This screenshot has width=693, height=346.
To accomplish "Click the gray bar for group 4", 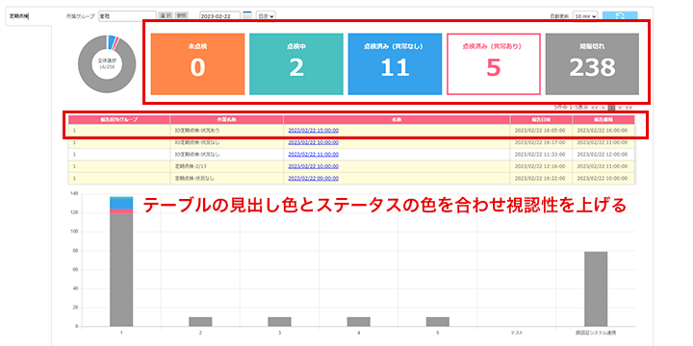I will pos(358,322).
